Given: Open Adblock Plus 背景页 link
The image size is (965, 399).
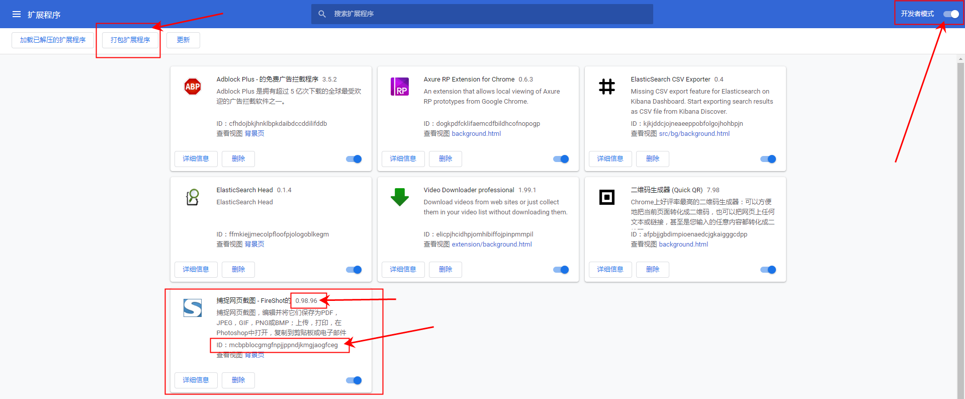Looking at the screenshot, I should 254,134.
